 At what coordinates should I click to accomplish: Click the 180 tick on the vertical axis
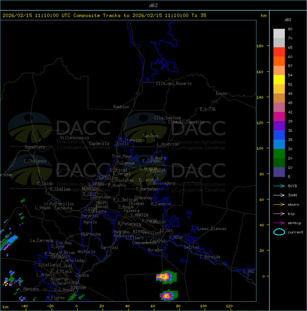tap(260, 46)
